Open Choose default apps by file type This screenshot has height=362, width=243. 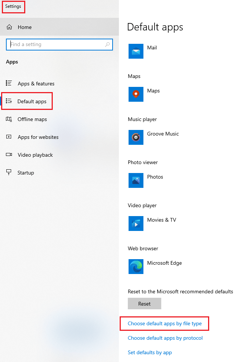pos(165,323)
